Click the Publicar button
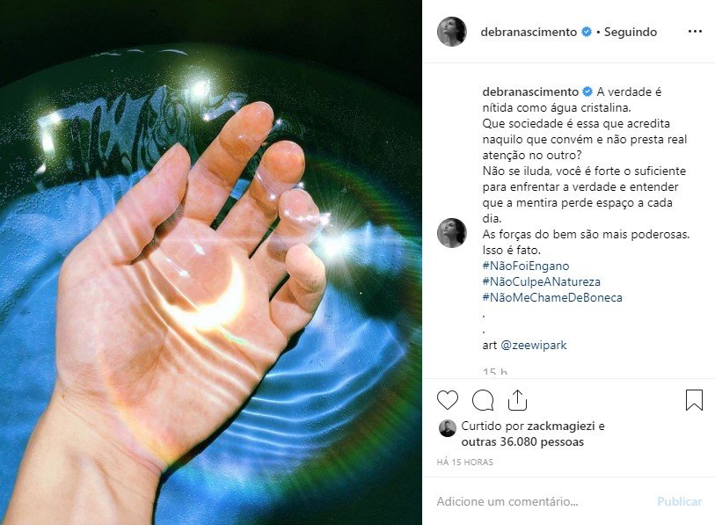This screenshot has width=715, height=525. click(680, 501)
